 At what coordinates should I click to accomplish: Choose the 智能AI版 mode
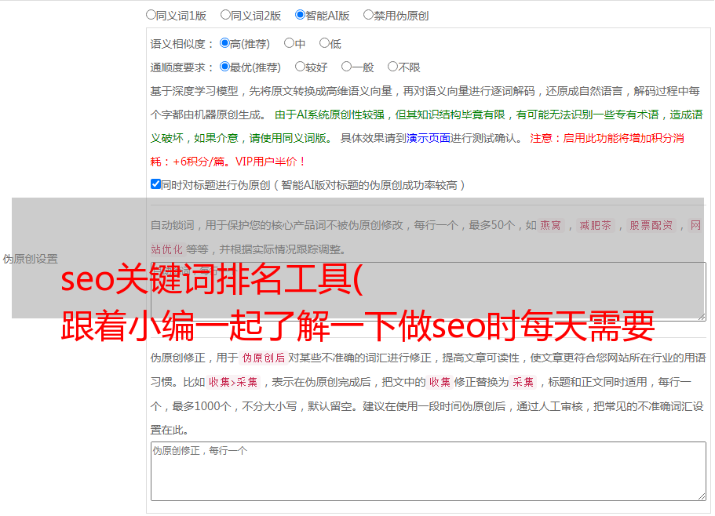(x=300, y=14)
